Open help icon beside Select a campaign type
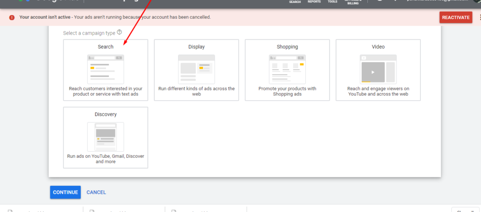The width and height of the screenshot is (481, 212). (119, 32)
